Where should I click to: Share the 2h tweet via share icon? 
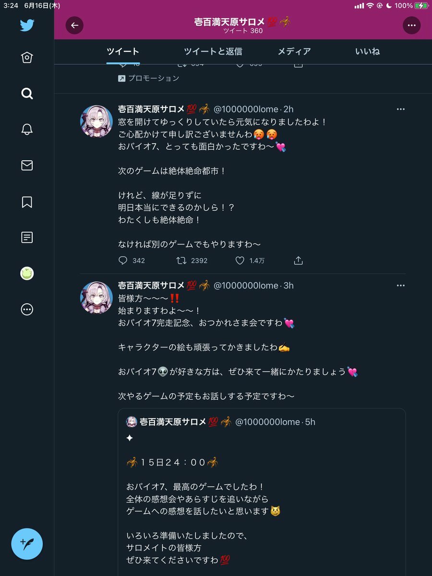coord(298,261)
